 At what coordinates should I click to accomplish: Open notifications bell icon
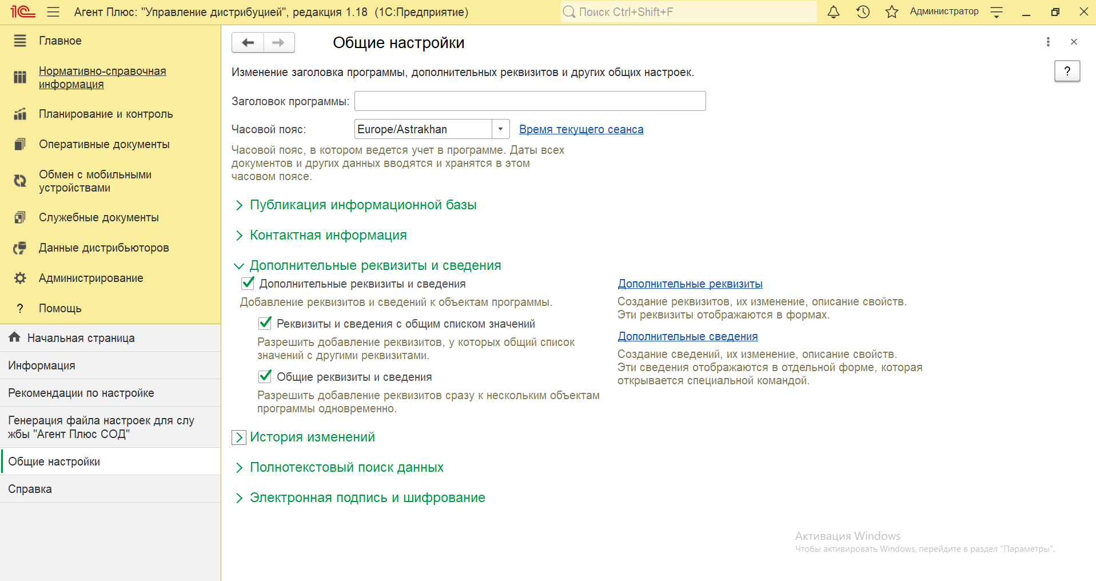tap(834, 12)
